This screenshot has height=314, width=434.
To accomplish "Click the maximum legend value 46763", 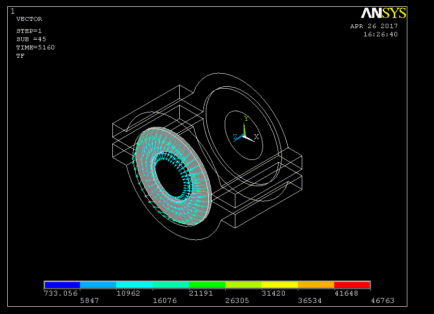I will pos(383,300).
